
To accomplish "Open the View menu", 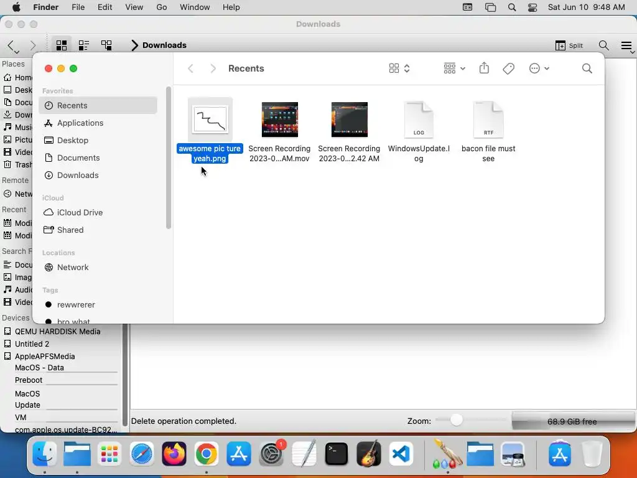I will tap(134, 7).
